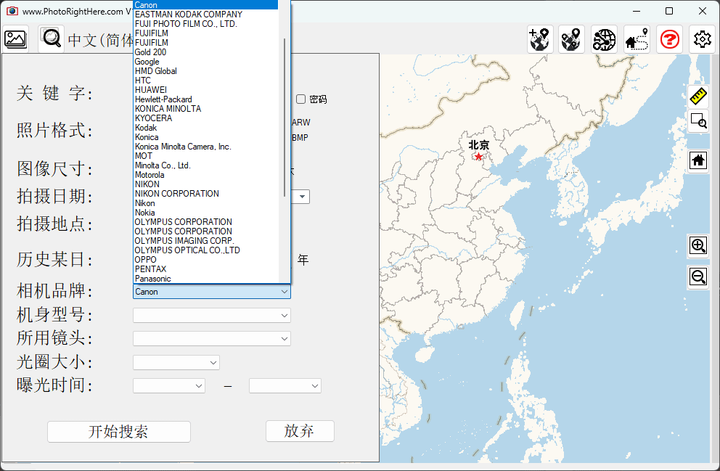Viewport: 720px width, 471px height.
Task: Collapse the 相机品牌 Canon combo box
Action: pyautogui.click(x=285, y=292)
